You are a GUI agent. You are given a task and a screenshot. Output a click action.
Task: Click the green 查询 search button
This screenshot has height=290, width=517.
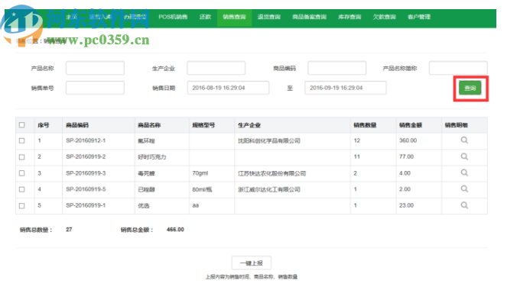(470, 88)
